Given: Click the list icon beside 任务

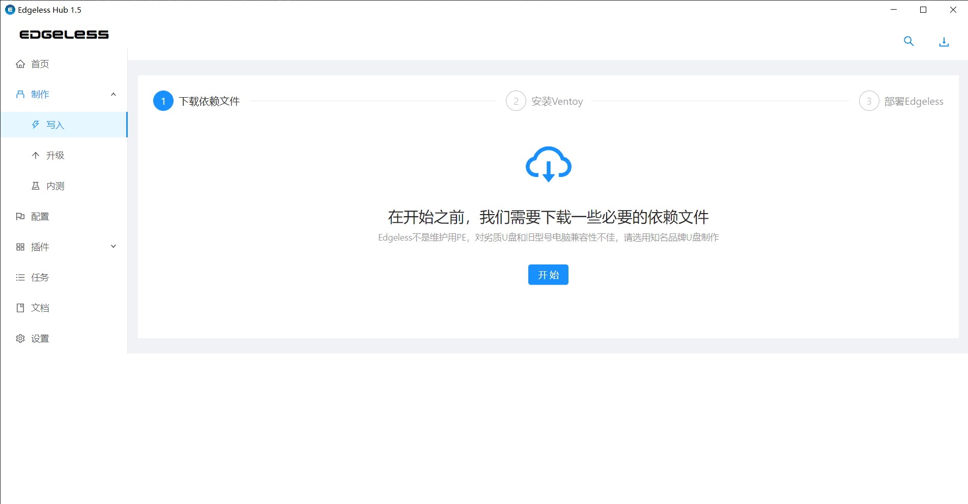Looking at the screenshot, I should click(x=20, y=278).
